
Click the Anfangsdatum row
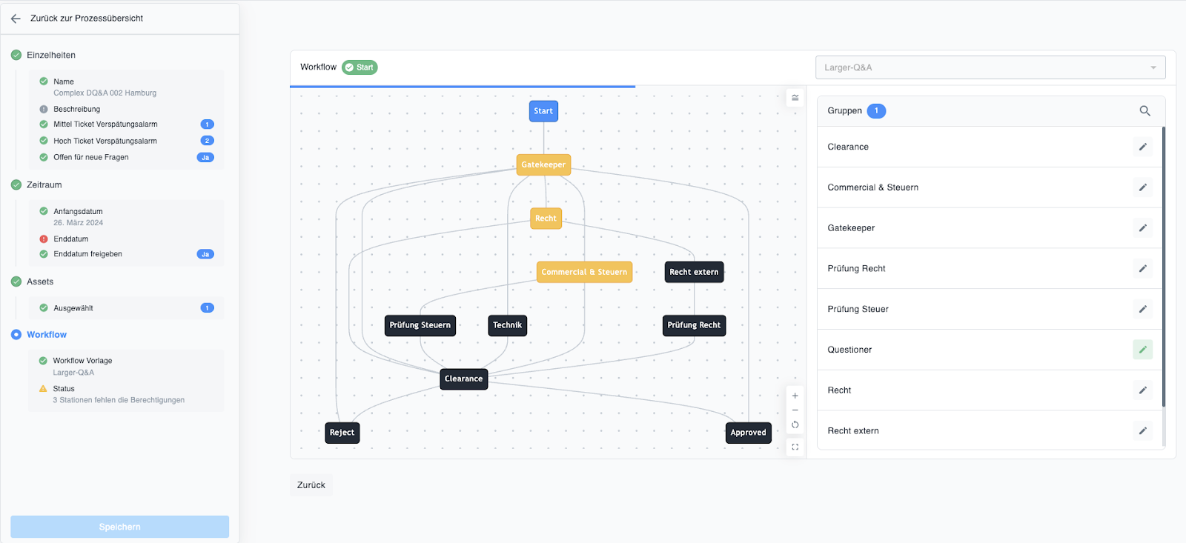(126, 217)
